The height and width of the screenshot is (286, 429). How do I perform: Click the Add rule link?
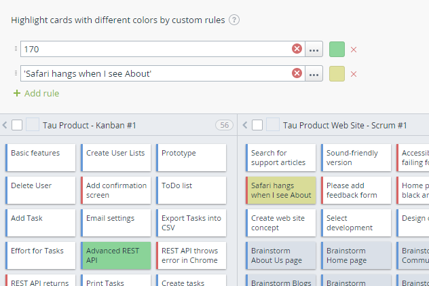pos(36,93)
